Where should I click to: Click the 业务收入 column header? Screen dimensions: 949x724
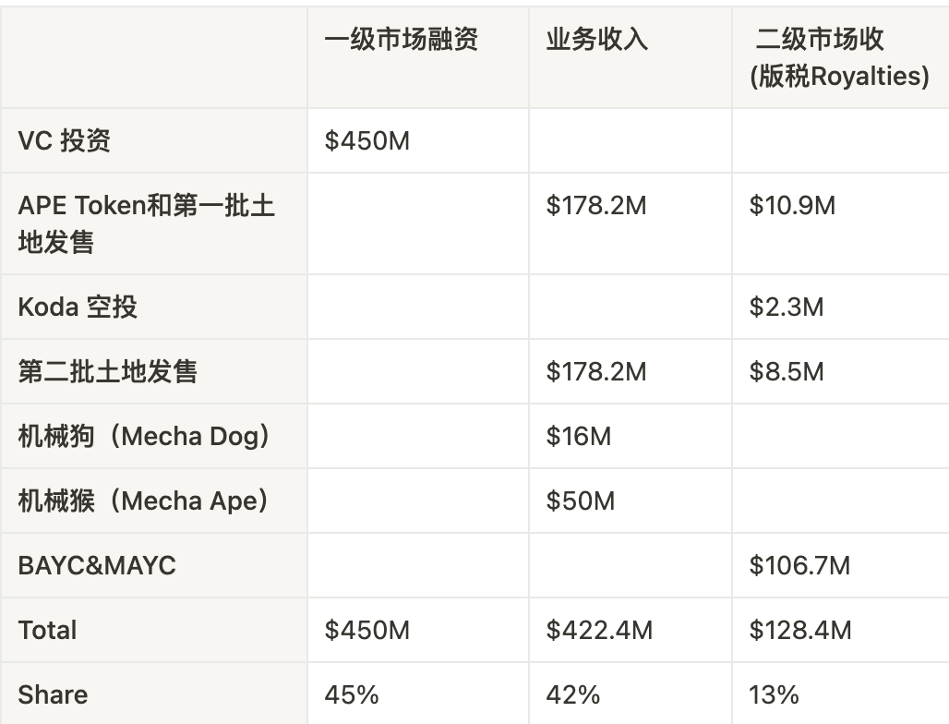point(596,40)
